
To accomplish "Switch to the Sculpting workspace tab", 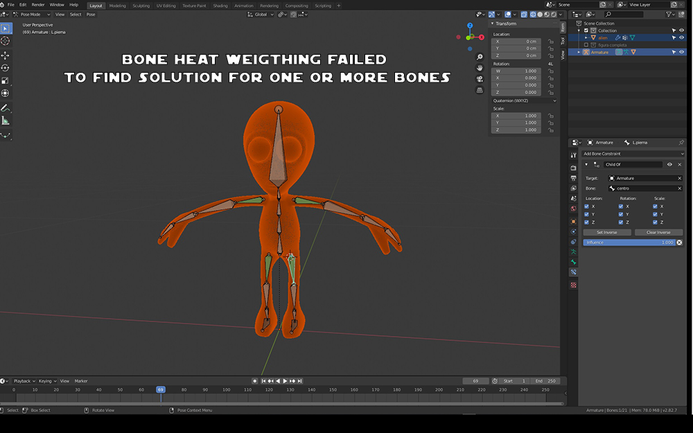I will click(141, 6).
